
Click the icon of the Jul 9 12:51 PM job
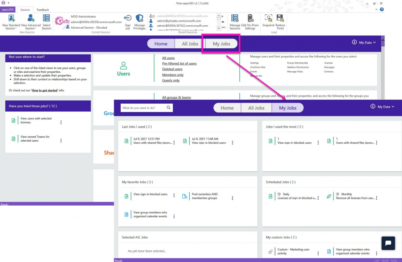[x=126, y=141]
